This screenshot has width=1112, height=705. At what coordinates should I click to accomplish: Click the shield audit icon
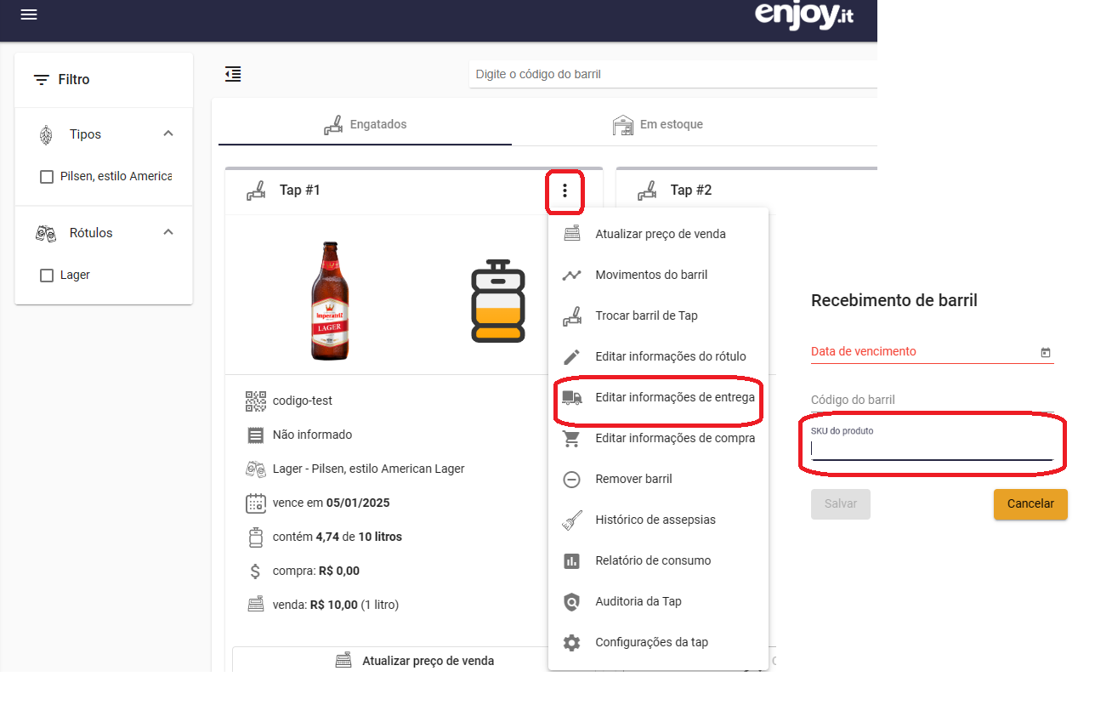[x=572, y=601]
